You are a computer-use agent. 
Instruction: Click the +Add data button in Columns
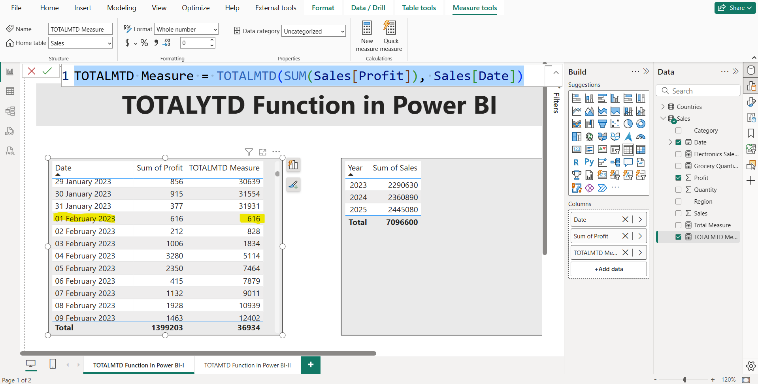(x=609, y=269)
